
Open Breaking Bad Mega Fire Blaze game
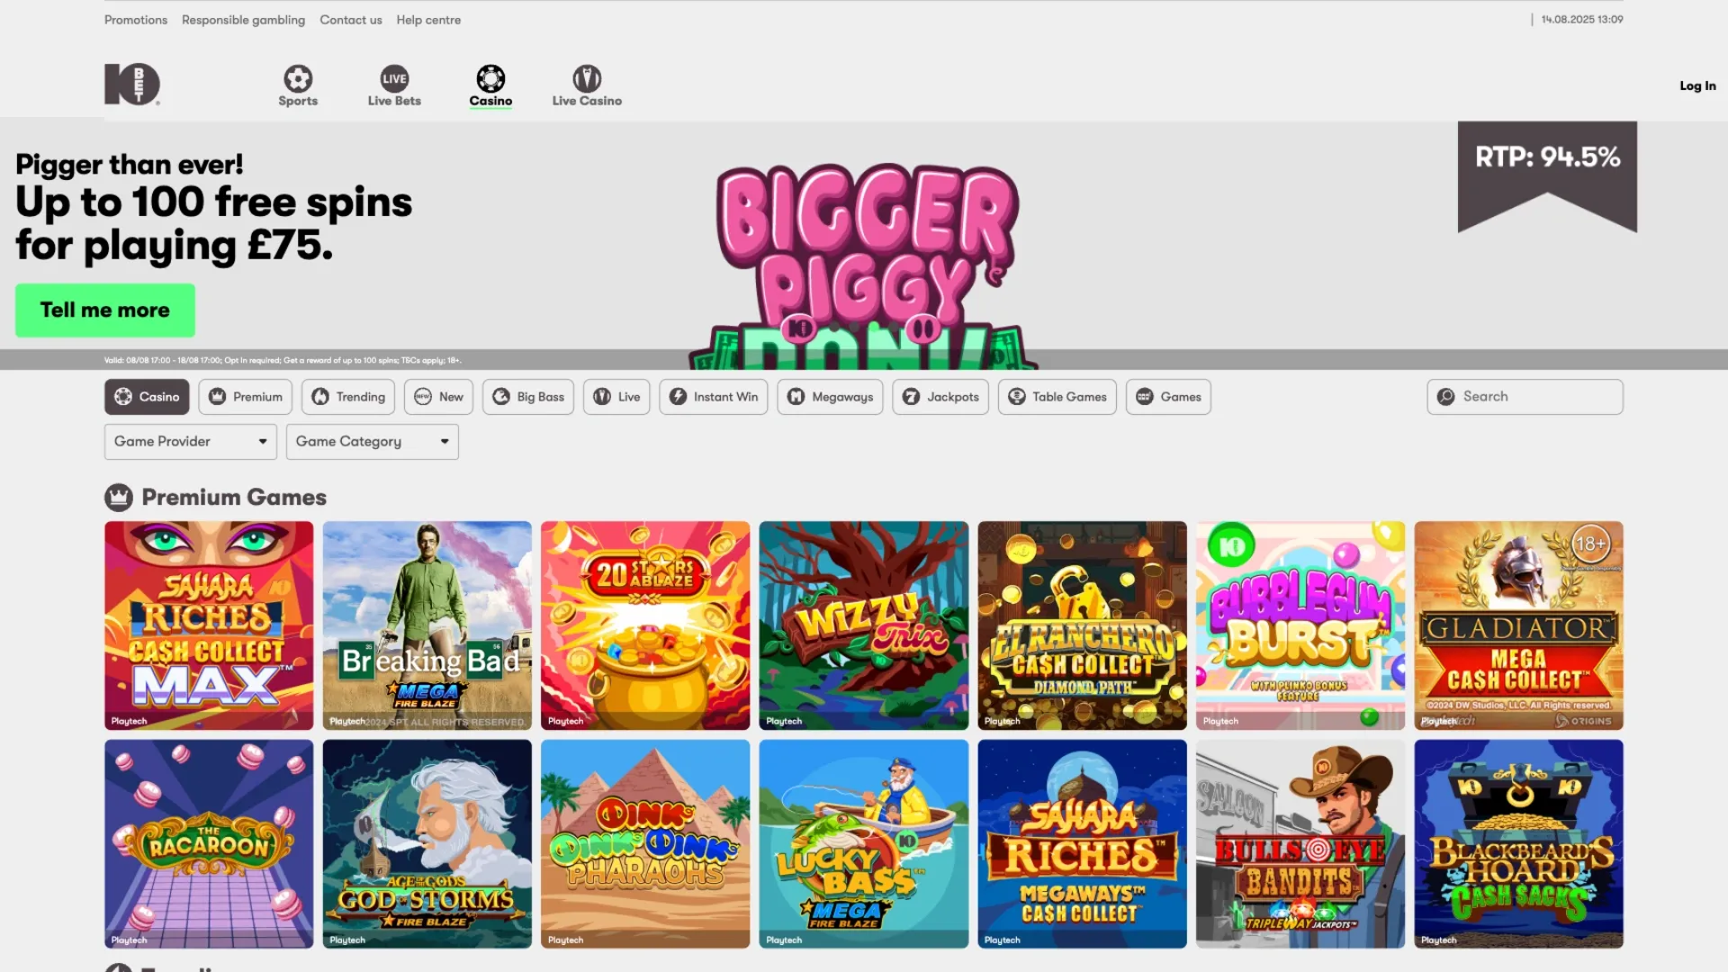click(x=427, y=625)
